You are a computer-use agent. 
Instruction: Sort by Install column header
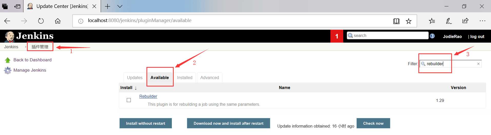click(128, 88)
